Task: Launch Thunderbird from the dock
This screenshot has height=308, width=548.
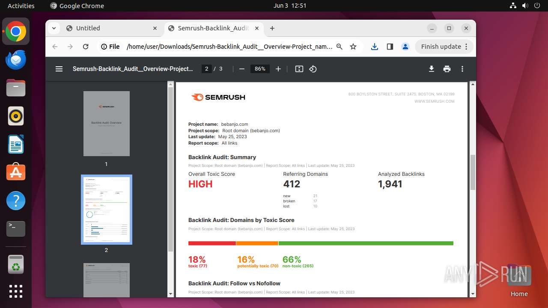Action: 16,60
